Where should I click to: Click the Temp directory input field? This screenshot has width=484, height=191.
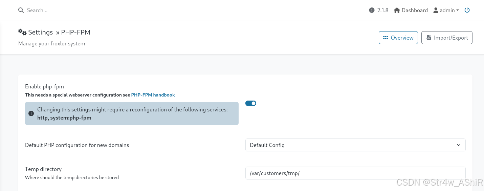click(x=355, y=173)
